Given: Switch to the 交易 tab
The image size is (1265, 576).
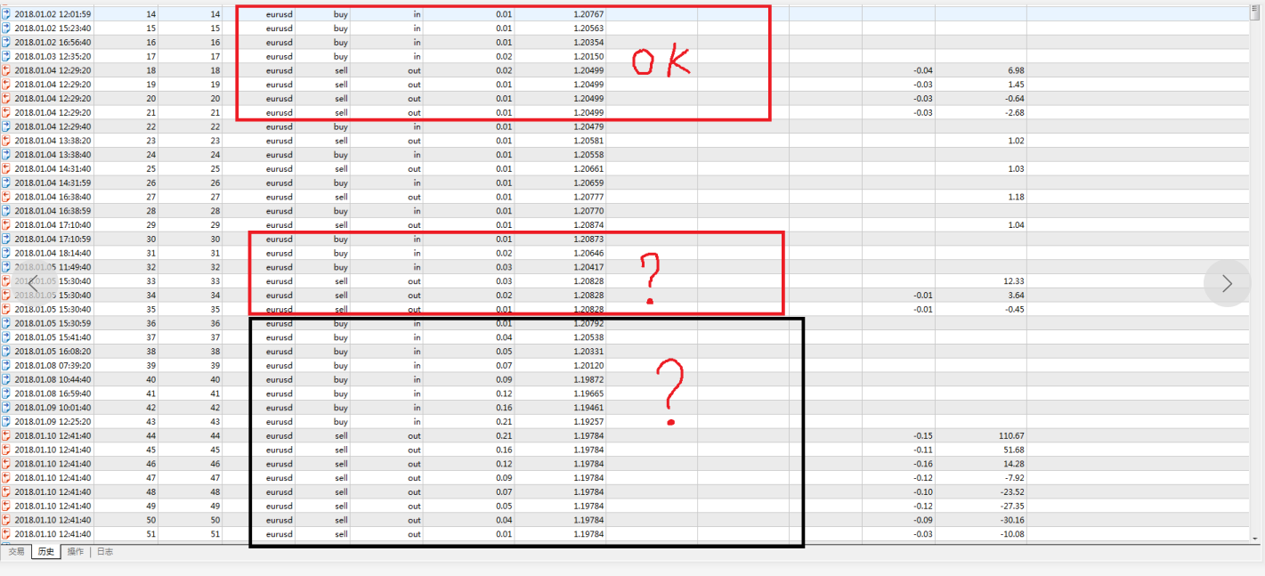Looking at the screenshot, I should tap(16, 552).
